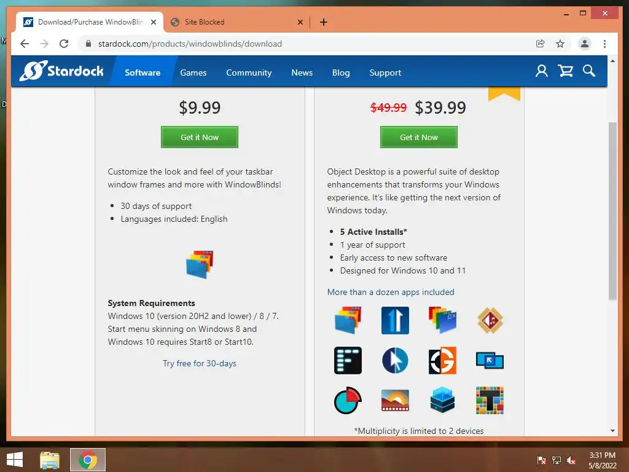Viewport: 629px width, 472px height.
Task: Click the SoundPackager diamond music icon
Action: 490,320
